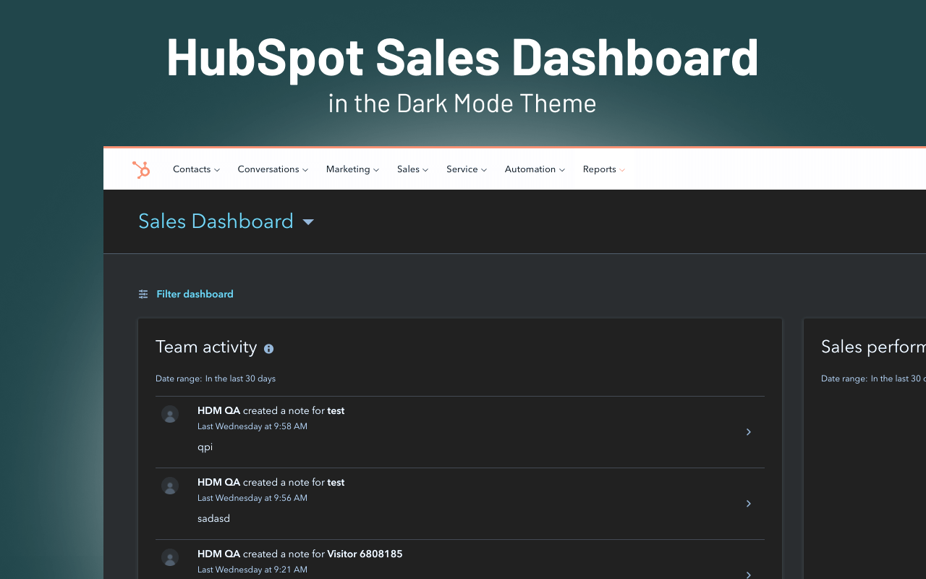Viewport: 926px width, 579px height.
Task: Click the chevron on the Visitor 6808185 row
Action: 749,574
